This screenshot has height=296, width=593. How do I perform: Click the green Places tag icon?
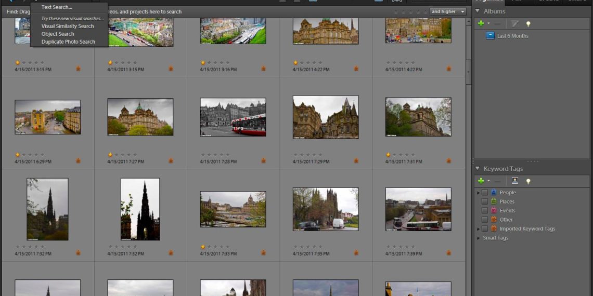pos(494,201)
